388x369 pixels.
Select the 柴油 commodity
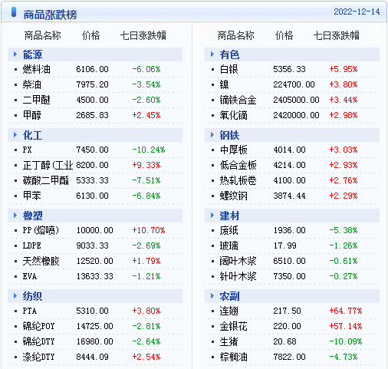(x=32, y=84)
